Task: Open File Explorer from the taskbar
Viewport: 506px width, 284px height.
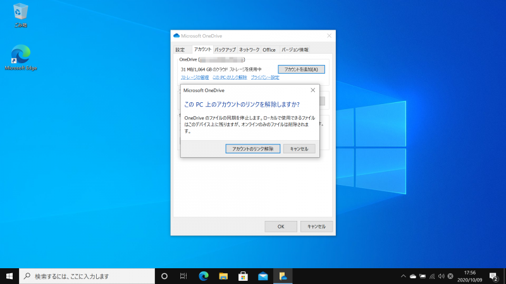Action: (x=223, y=276)
